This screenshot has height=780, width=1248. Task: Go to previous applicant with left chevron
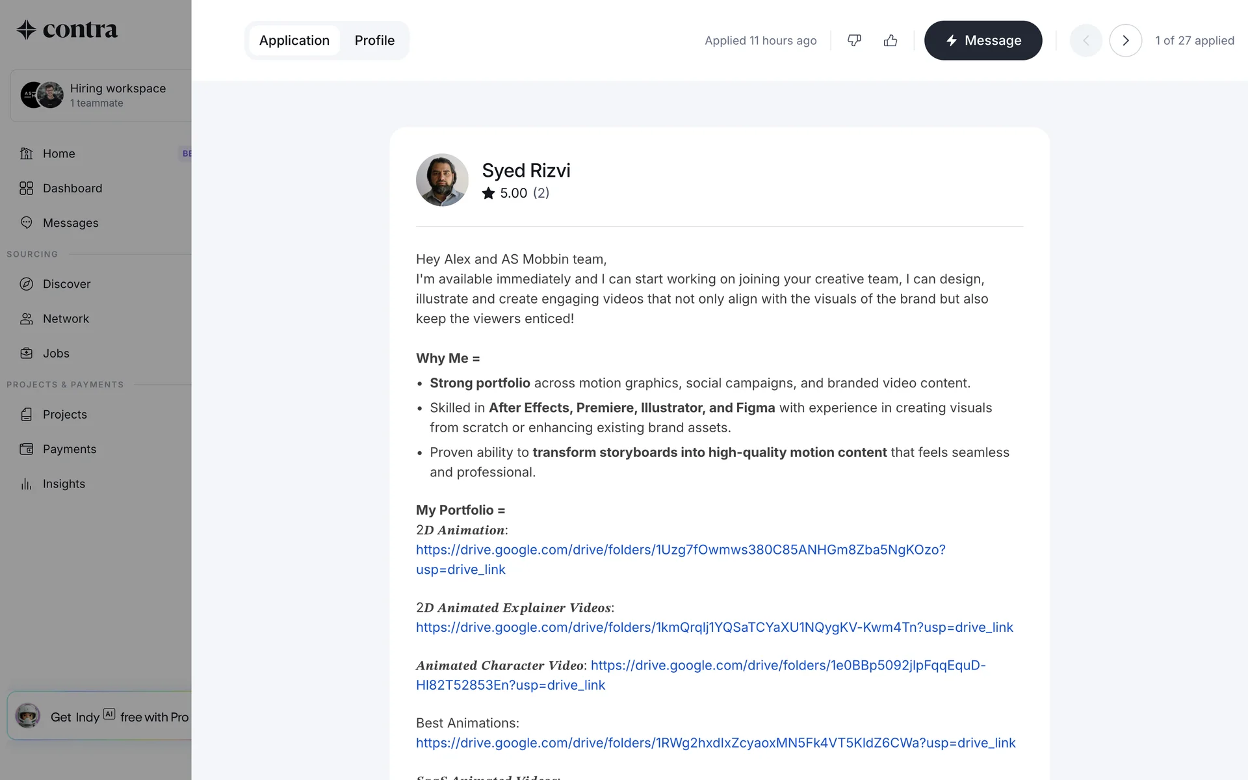point(1085,40)
